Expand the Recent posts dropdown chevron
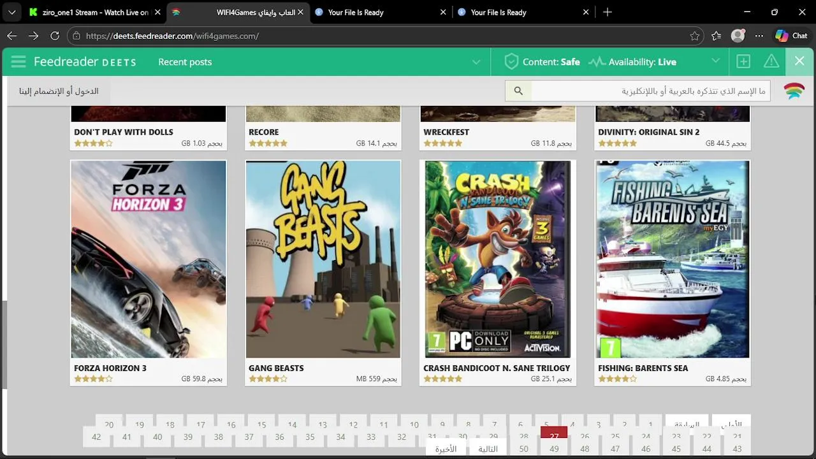This screenshot has height=459, width=816. pyautogui.click(x=476, y=62)
